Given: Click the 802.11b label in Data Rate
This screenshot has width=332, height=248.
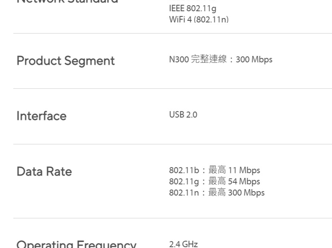Looking at the screenshot, I should click(184, 170).
